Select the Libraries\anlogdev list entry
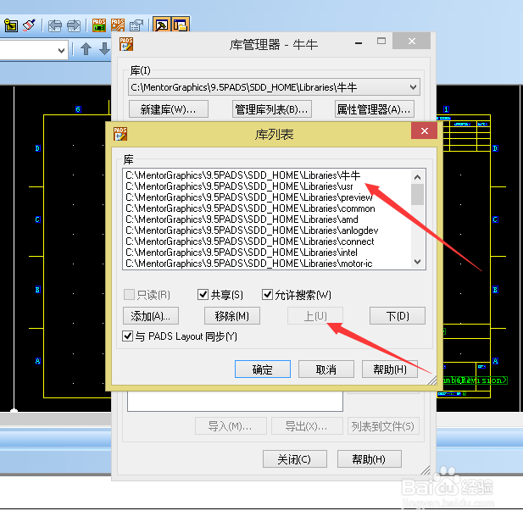Viewport: 523px width, 522px height. tap(267, 230)
